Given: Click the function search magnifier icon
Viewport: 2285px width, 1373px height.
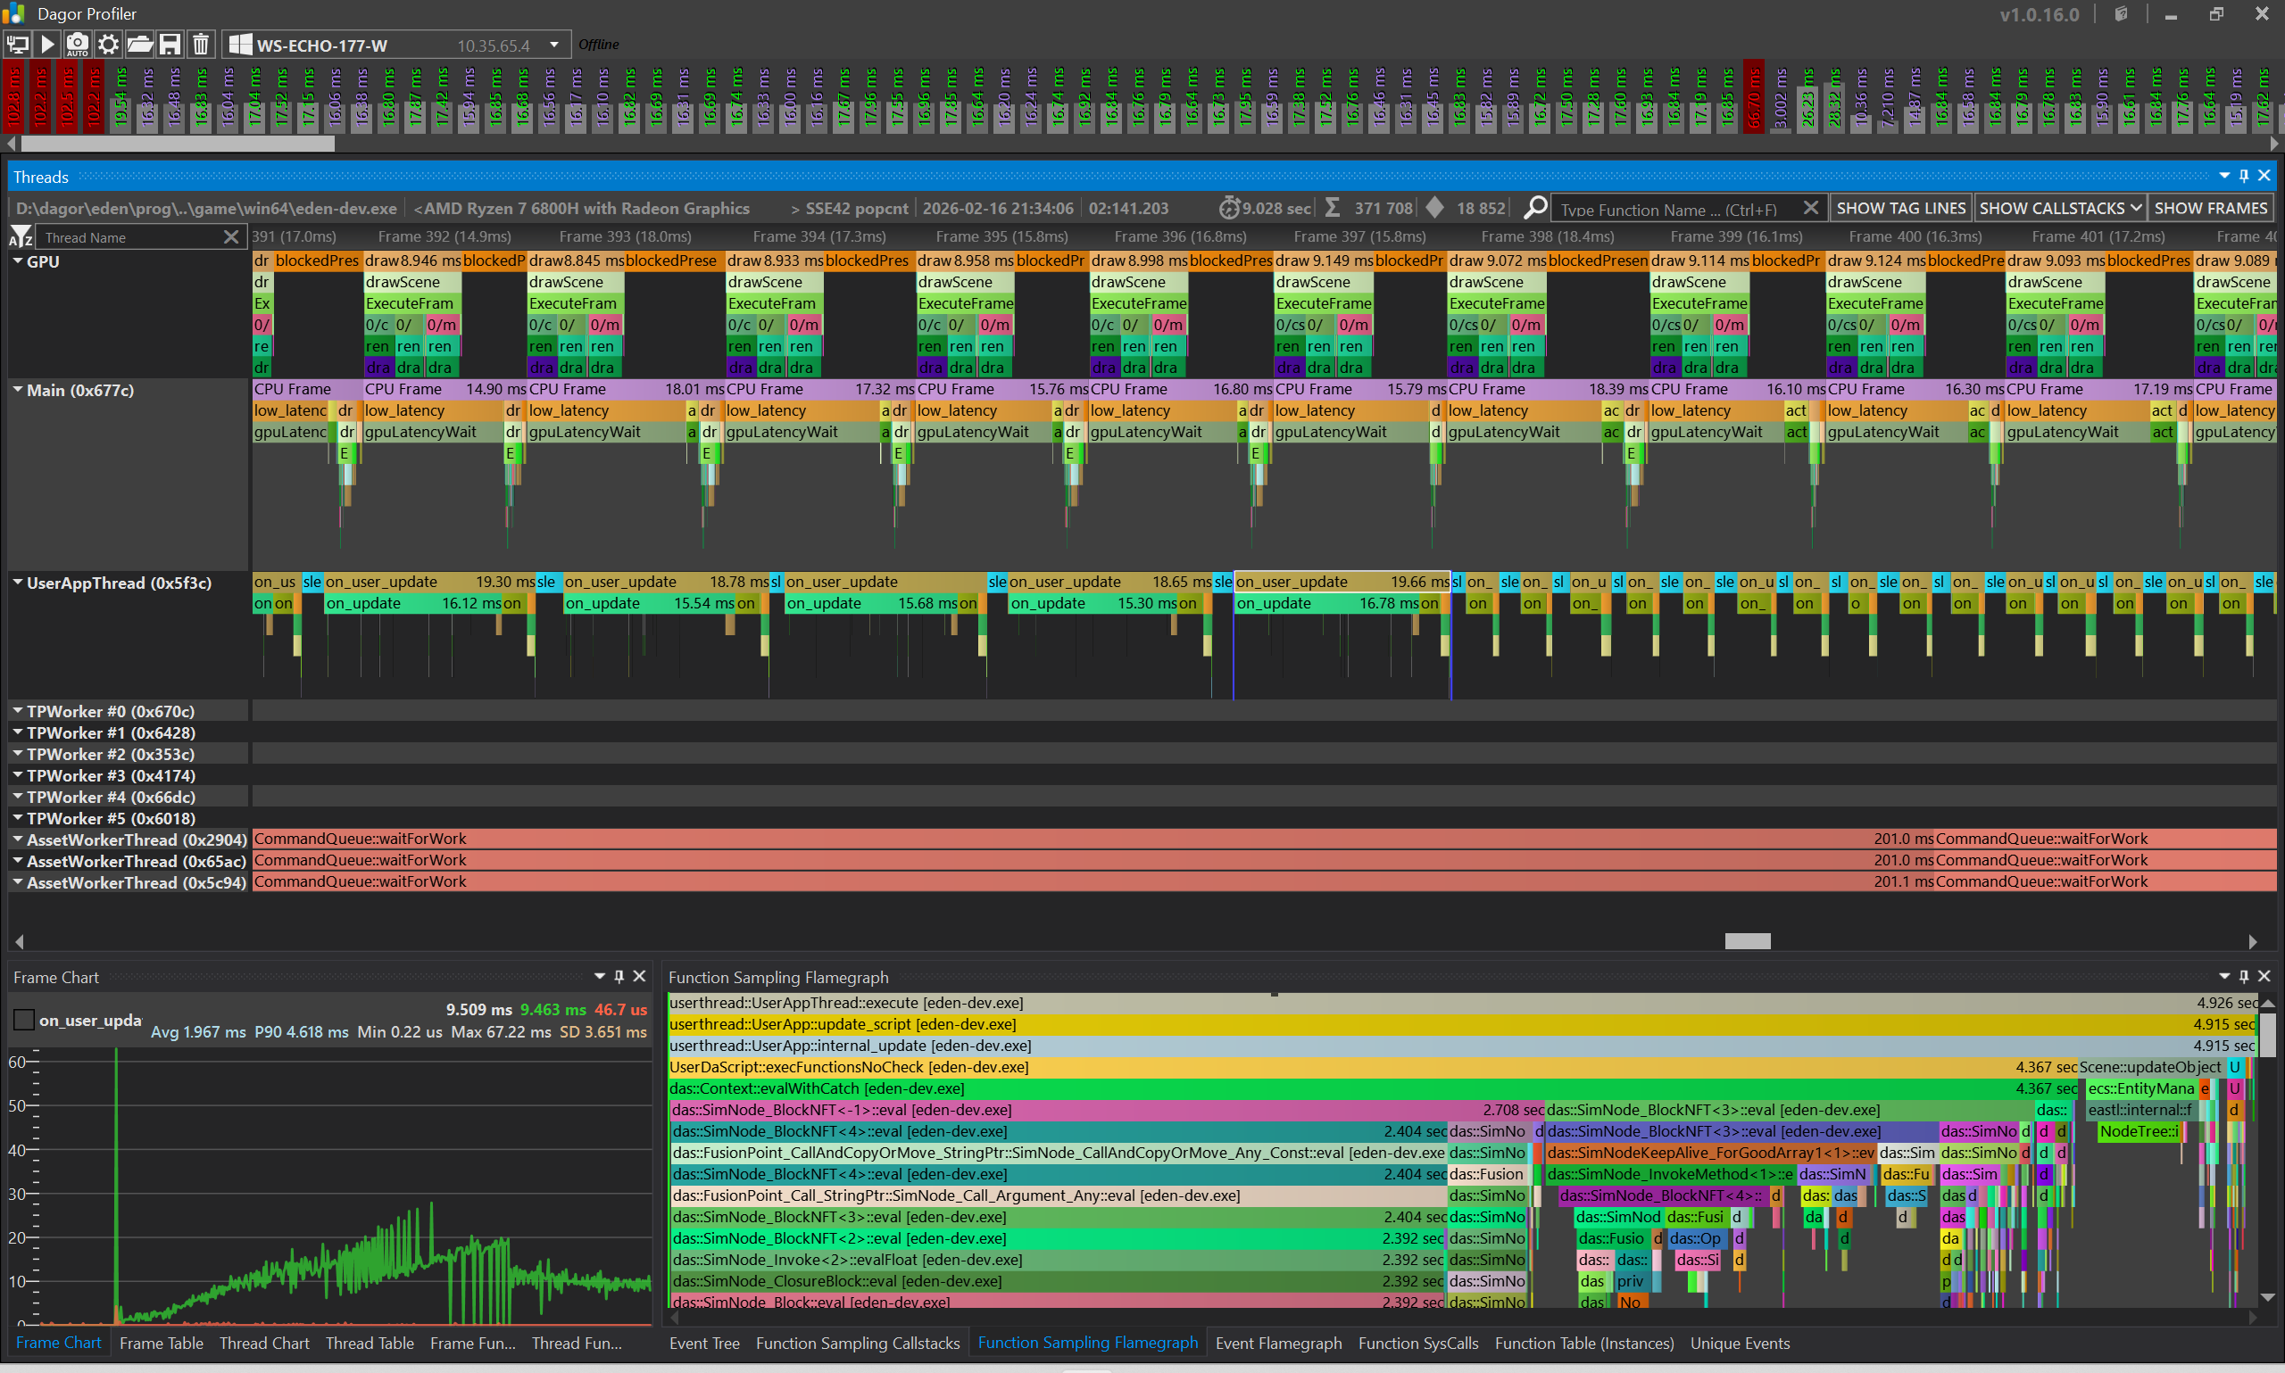Looking at the screenshot, I should [1534, 208].
